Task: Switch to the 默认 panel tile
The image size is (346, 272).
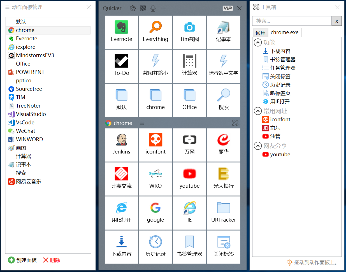Action: pos(121,100)
